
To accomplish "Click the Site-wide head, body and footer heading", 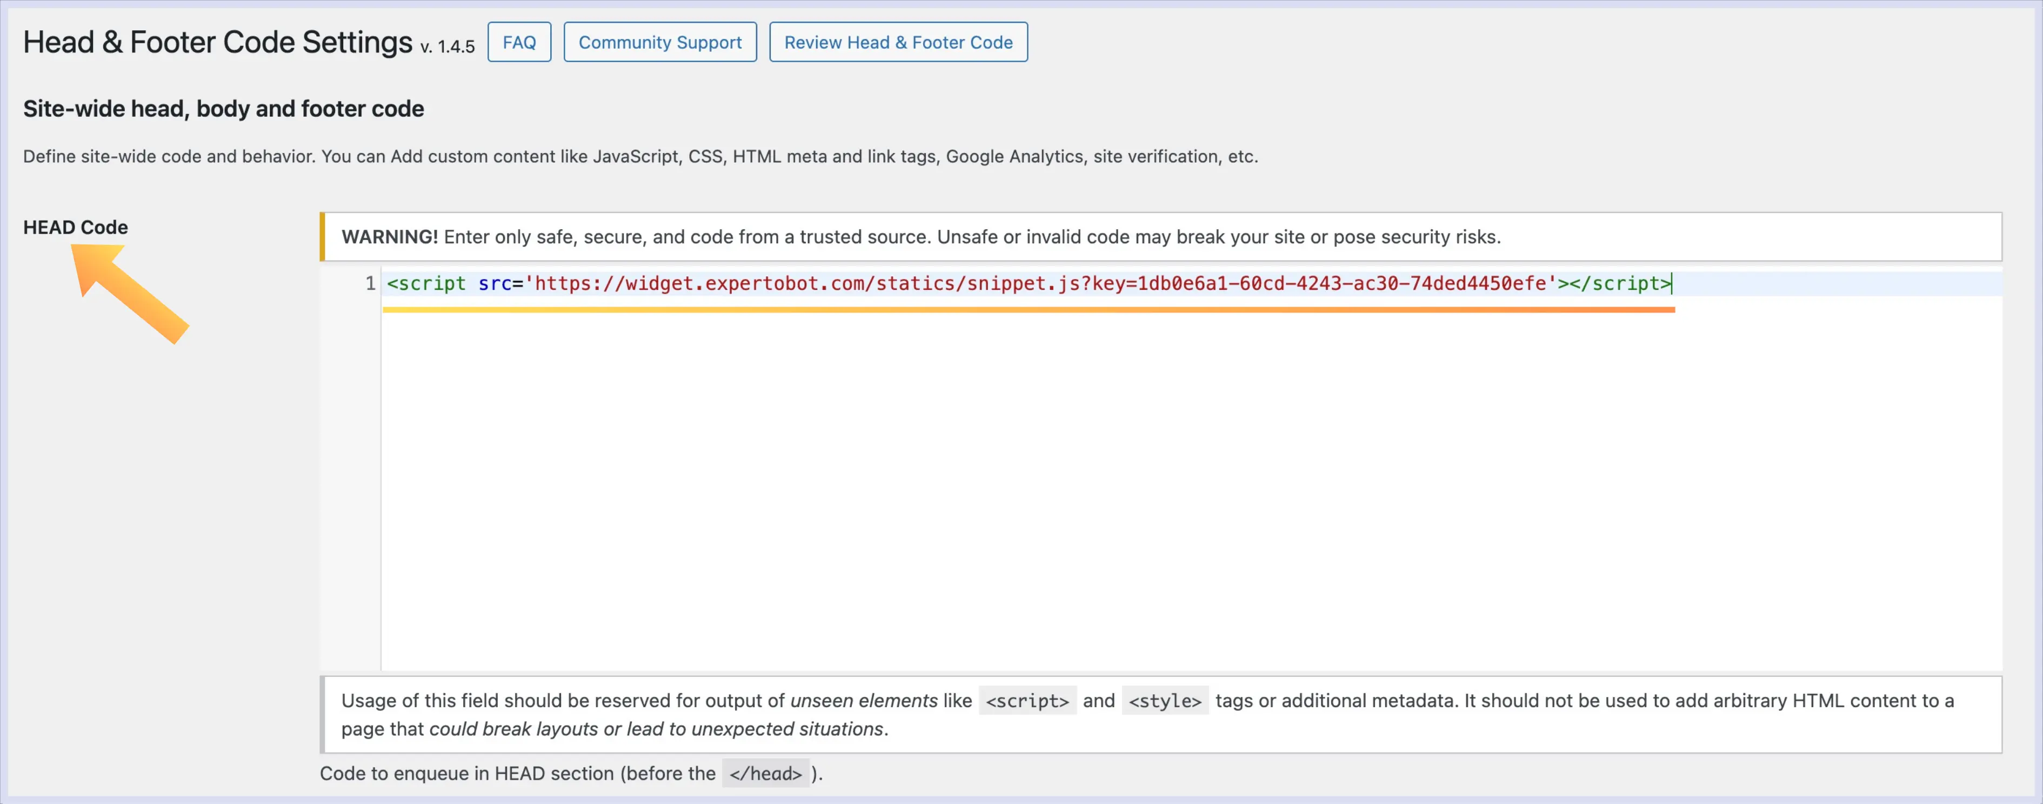I will (223, 109).
